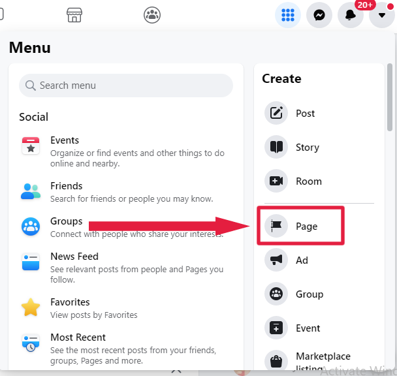Screen dimensions: 397x376
Task: Click the News Feed icon
Action: [x=31, y=262]
